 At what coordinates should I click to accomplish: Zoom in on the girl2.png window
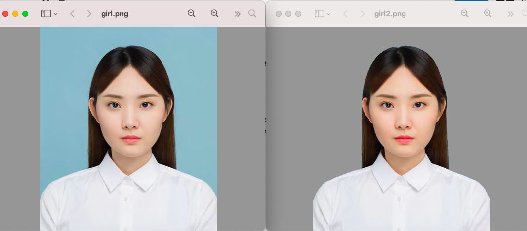tap(487, 13)
